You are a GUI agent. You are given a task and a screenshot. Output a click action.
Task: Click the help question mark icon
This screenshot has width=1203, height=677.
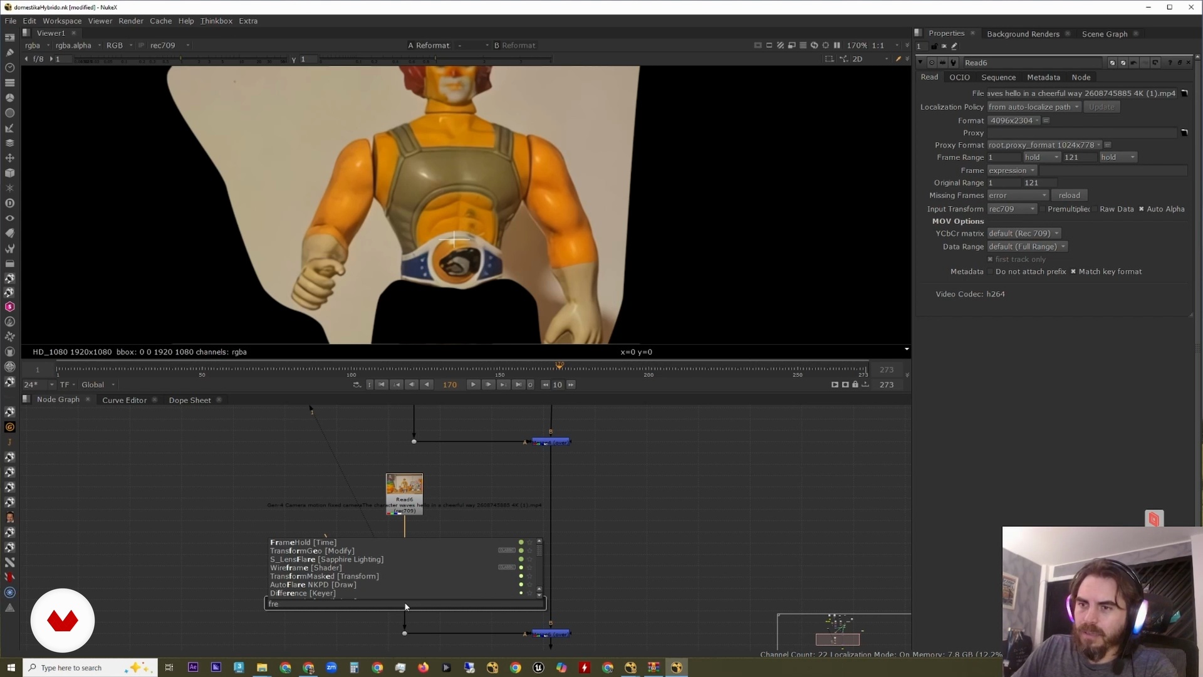(x=1169, y=63)
